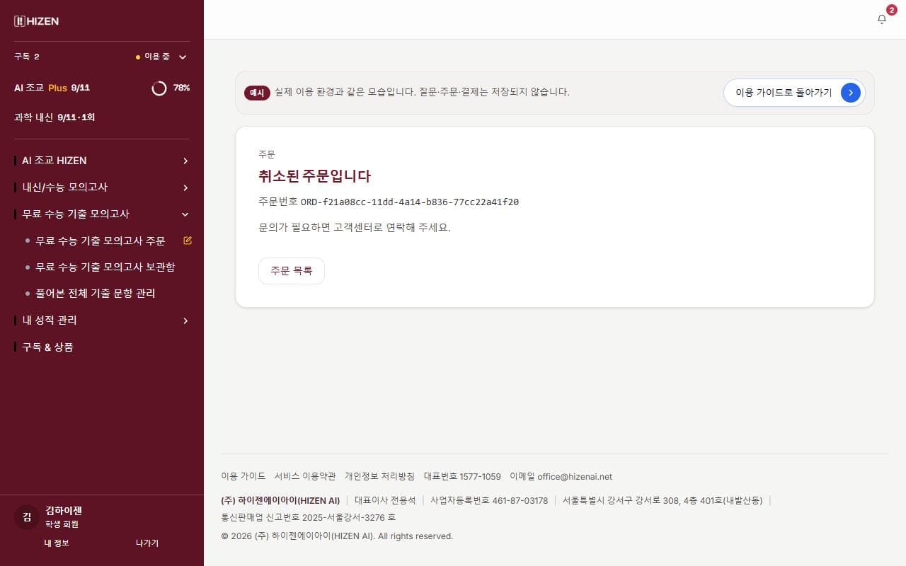The width and height of the screenshot is (906, 566).
Task: Expand the AI 조교 HIZEN menu chevron
Action: [x=185, y=161]
